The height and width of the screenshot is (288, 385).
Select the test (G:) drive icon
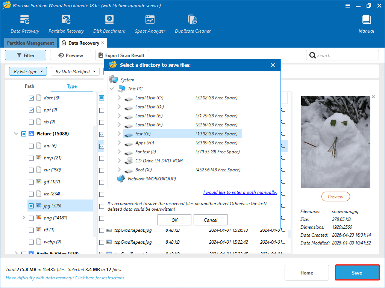point(129,135)
